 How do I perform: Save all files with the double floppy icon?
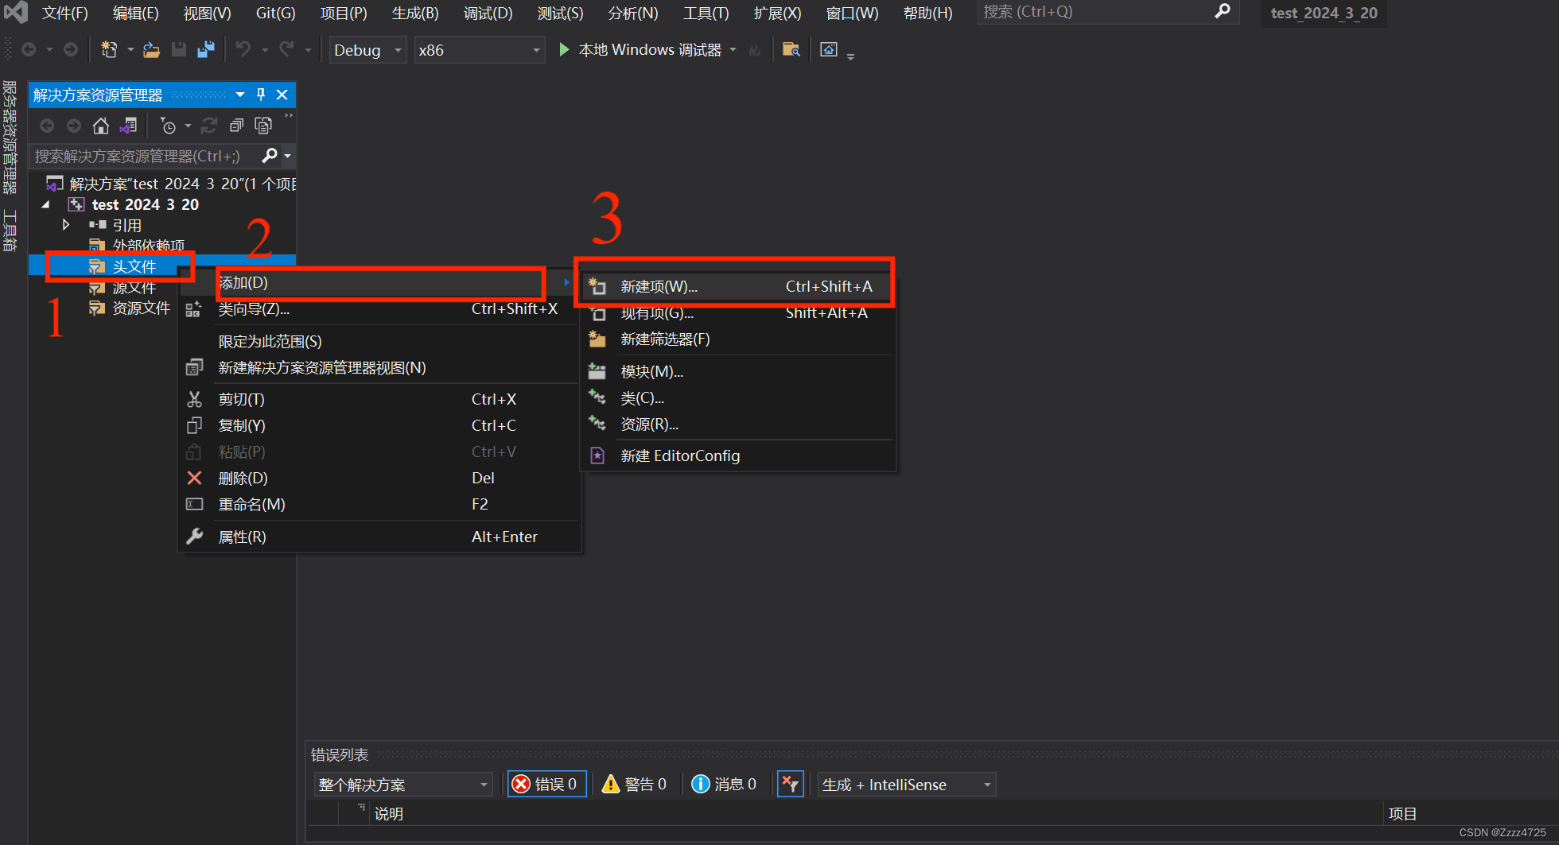[x=206, y=49]
